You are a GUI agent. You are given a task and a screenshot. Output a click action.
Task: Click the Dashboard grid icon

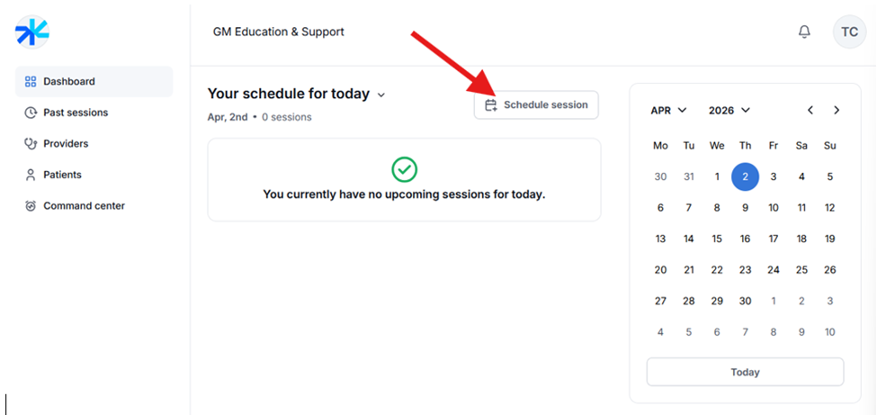click(31, 82)
